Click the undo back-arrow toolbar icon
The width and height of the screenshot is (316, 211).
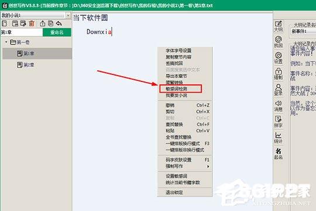click(59, 23)
